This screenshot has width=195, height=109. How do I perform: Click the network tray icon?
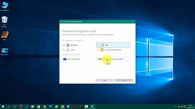click(x=179, y=107)
